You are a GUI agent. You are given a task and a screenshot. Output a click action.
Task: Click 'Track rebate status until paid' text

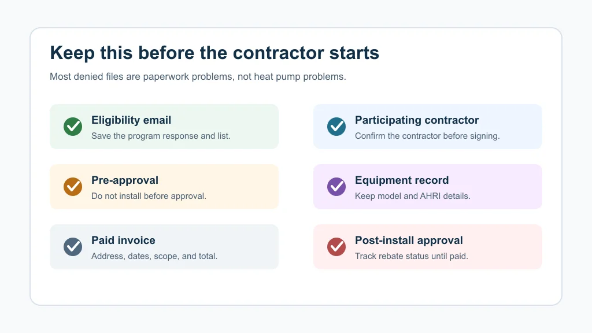click(x=412, y=256)
